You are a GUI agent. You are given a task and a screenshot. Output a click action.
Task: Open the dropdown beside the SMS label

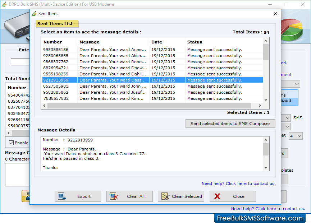point(288,117)
